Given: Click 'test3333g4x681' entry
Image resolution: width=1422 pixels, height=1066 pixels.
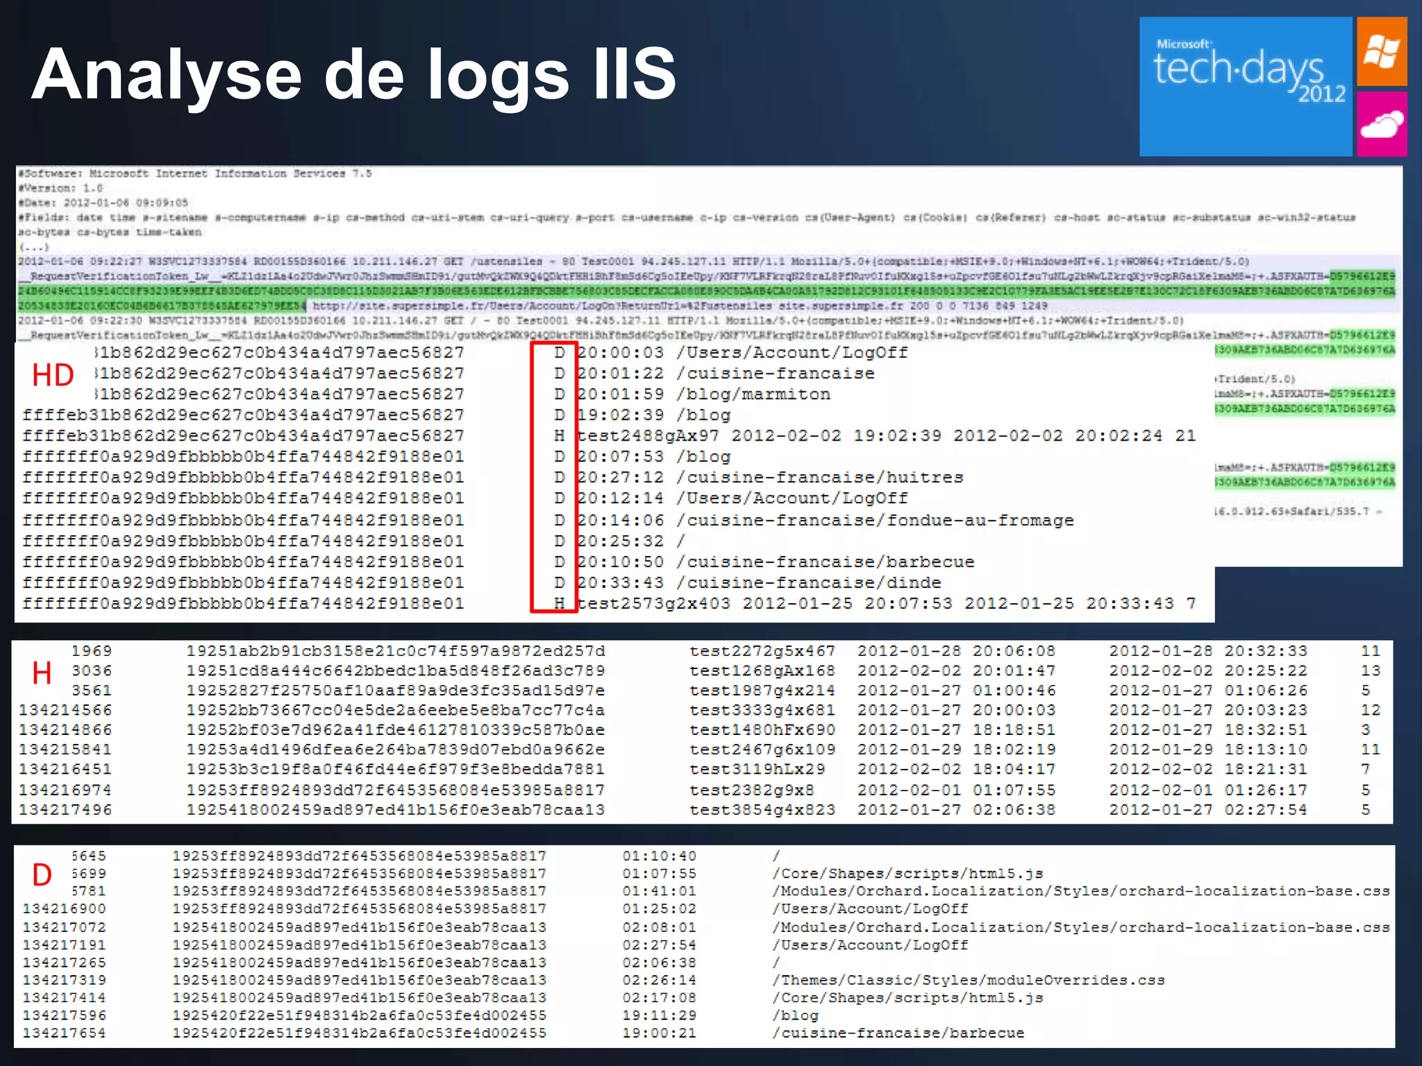Looking at the screenshot, I should [x=762, y=710].
